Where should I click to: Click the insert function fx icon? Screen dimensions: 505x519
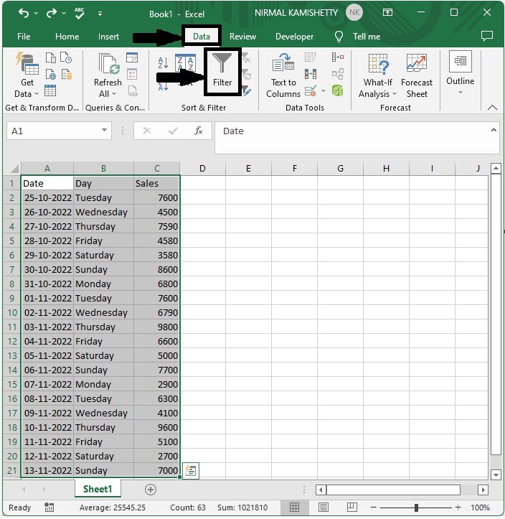tap(199, 131)
